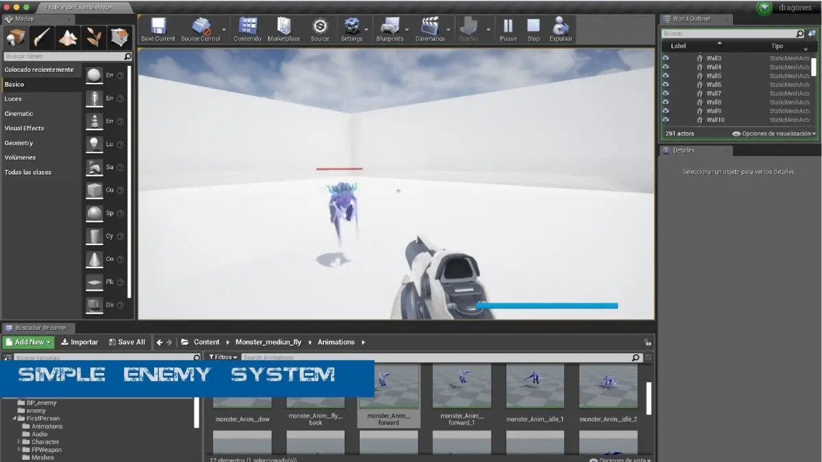The image size is (822, 462).
Task: Open the Blueprints dropdown arrow
Action: click(x=408, y=29)
